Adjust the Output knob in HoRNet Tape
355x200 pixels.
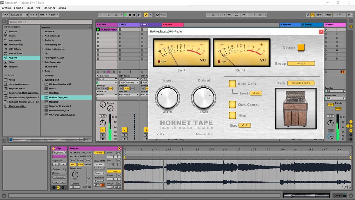[x=204, y=97]
